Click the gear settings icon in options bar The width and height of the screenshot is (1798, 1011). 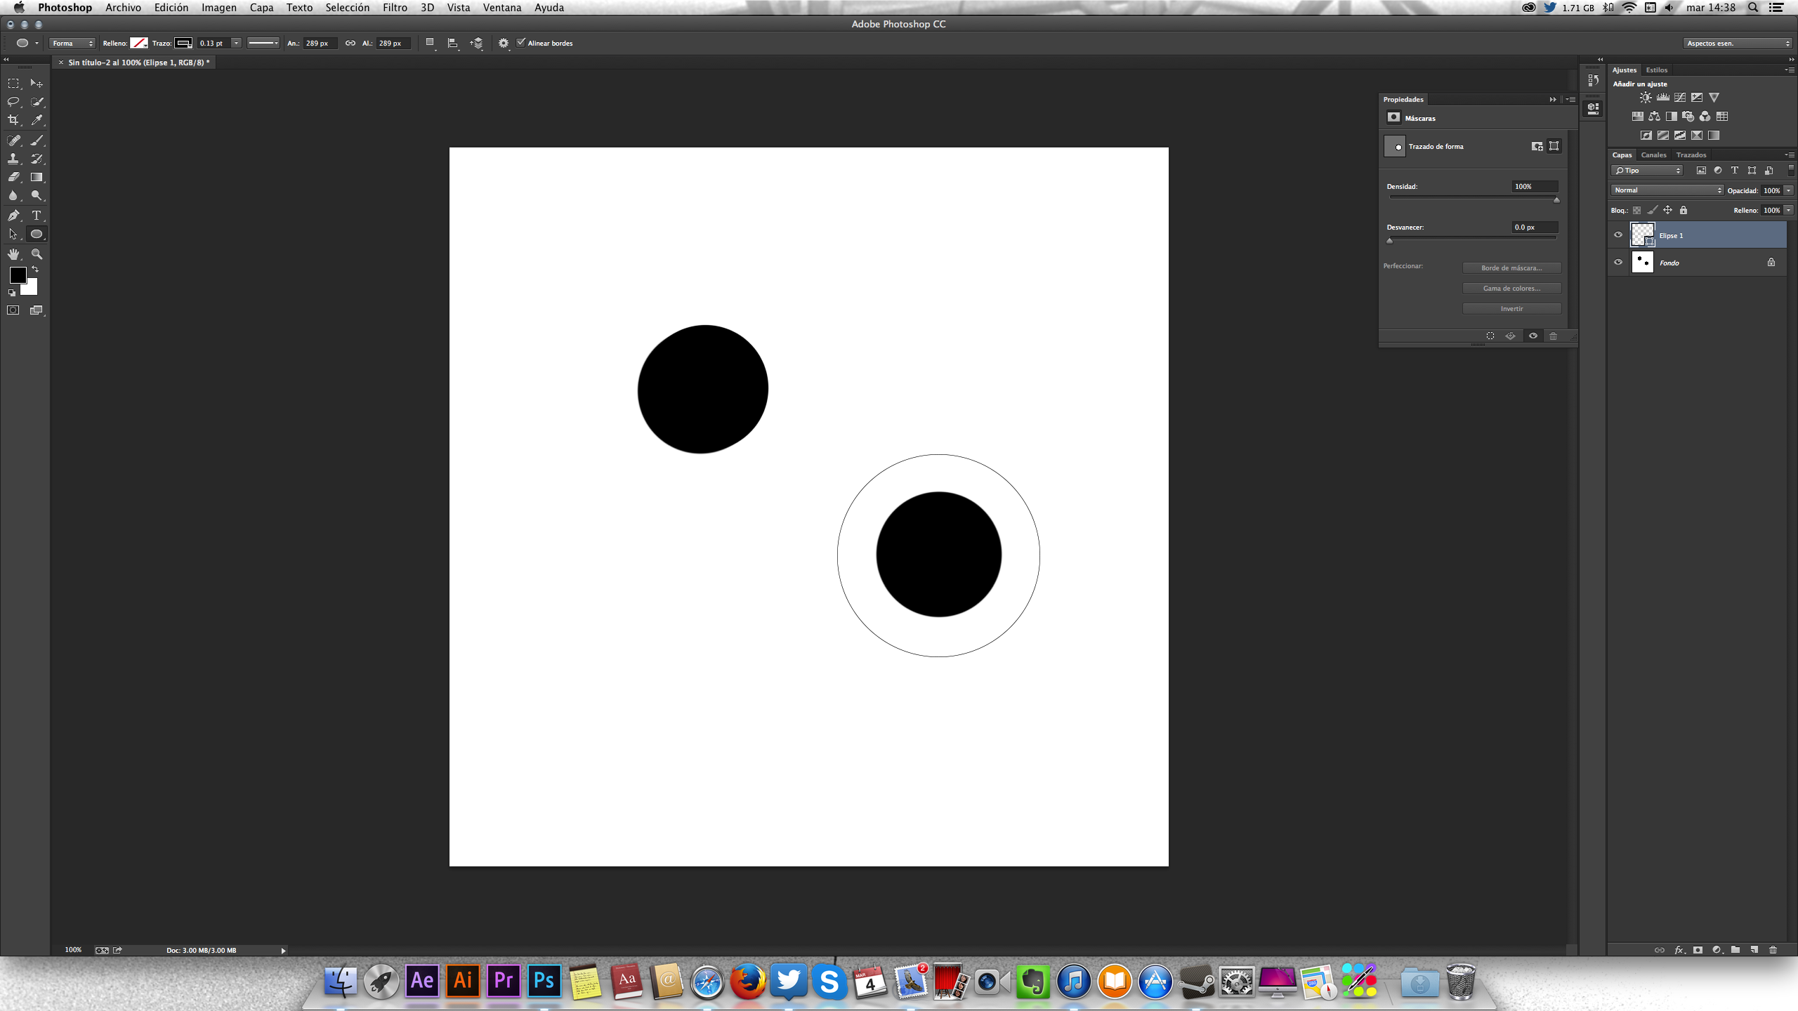click(x=504, y=44)
